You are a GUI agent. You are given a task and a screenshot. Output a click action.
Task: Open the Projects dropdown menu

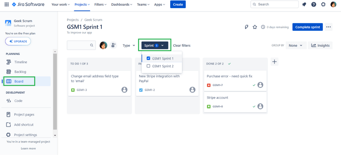pyautogui.click(x=82, y=4)
